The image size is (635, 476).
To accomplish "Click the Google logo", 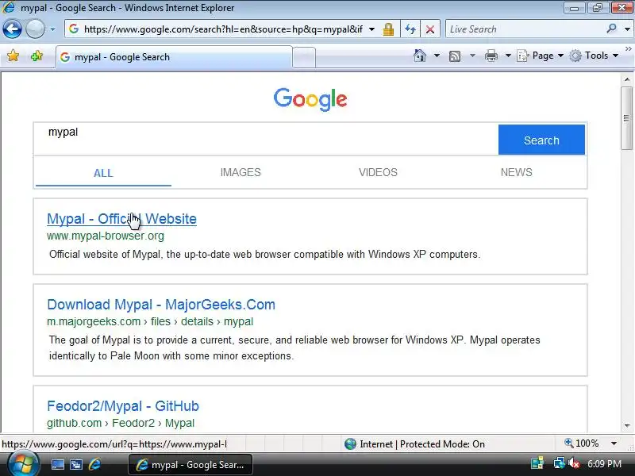I will [x=310, y=99].
